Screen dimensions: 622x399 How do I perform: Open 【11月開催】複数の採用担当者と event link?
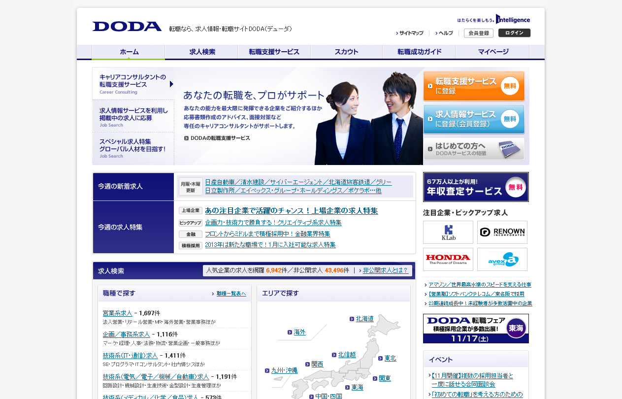(473, 380)
